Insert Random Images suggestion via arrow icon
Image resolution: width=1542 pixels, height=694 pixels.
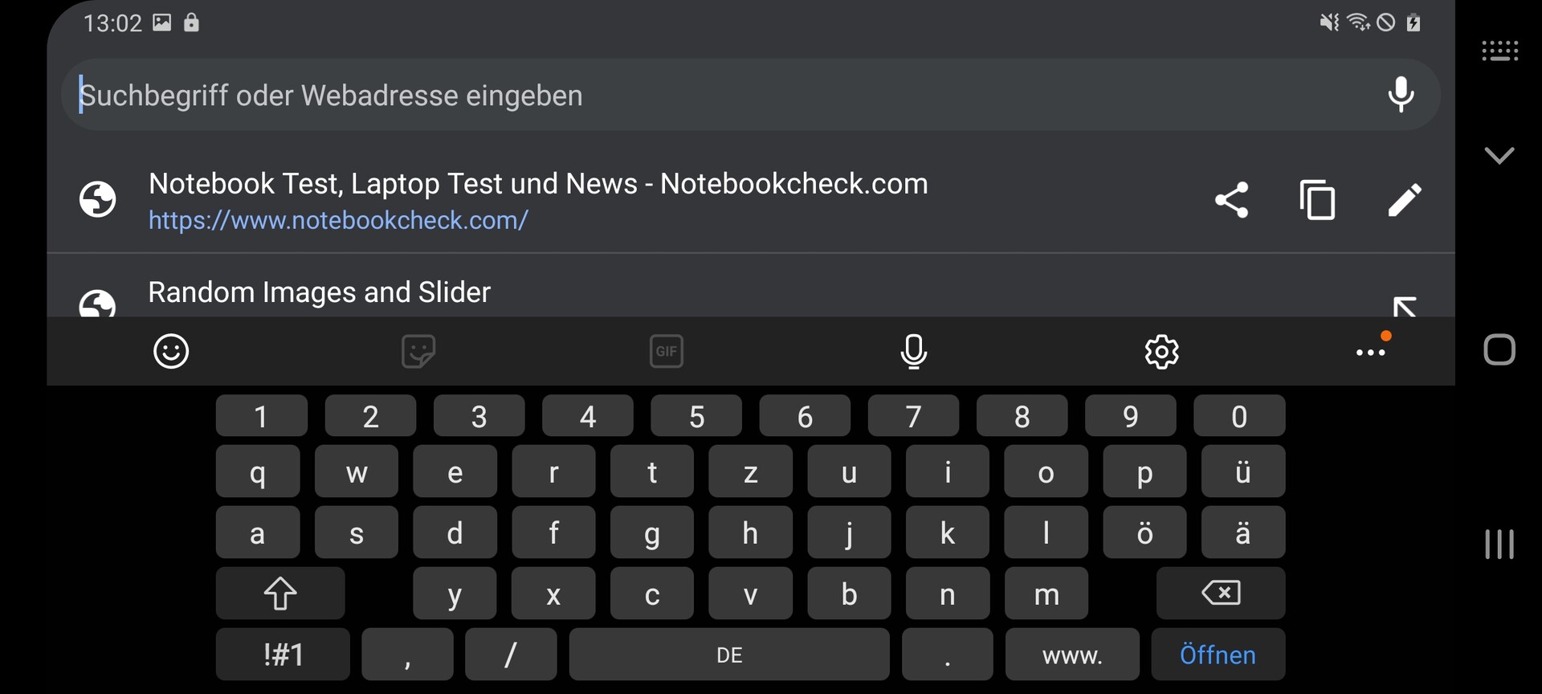[1405, 306]
